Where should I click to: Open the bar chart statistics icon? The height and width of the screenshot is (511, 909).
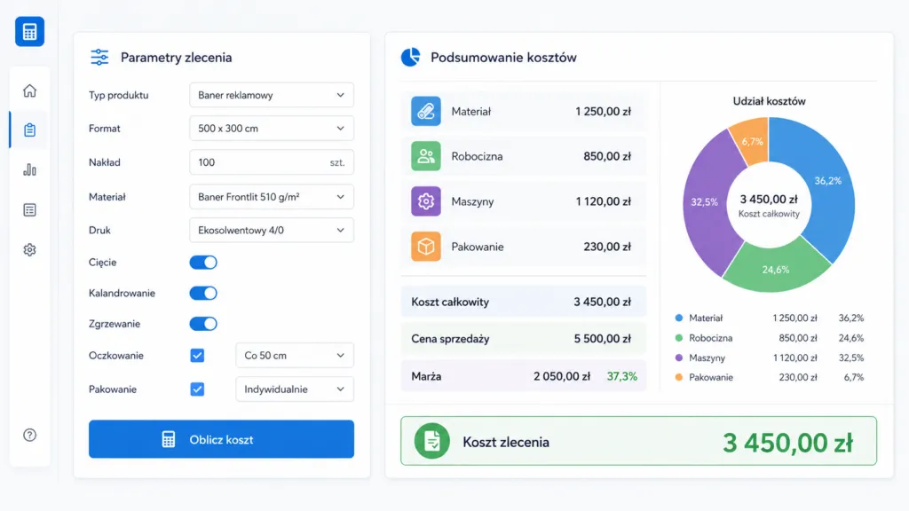point(29,169)
